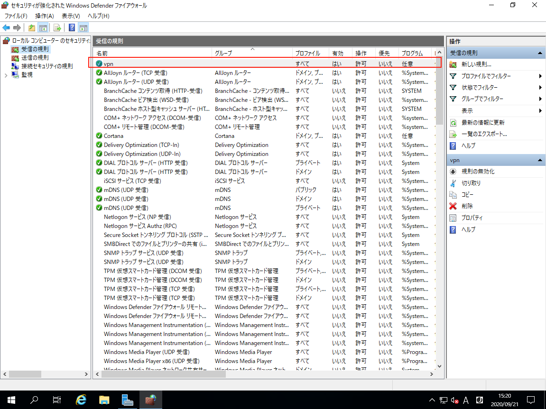Collapse the vpn actions section

540,160
